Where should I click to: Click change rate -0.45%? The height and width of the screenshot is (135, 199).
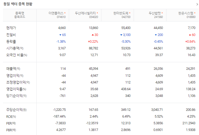158,42
